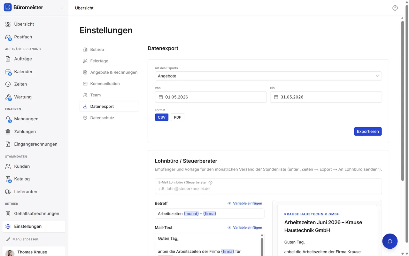Click the Von date field
Screen dimensions: 409x256
(x=211, y=97)
